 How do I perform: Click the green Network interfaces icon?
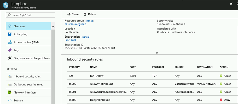coord(10,92)
